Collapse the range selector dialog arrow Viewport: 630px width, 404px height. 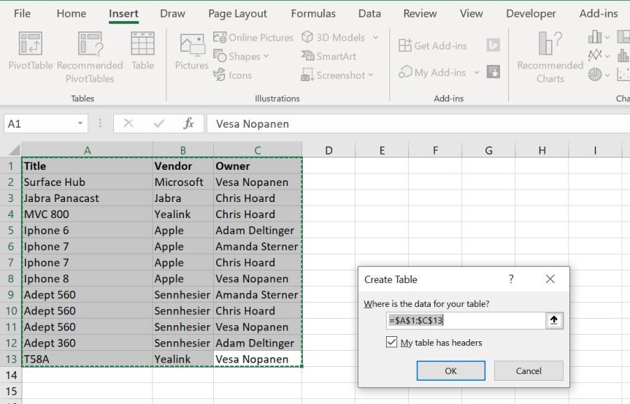click(x=554, y=321)
